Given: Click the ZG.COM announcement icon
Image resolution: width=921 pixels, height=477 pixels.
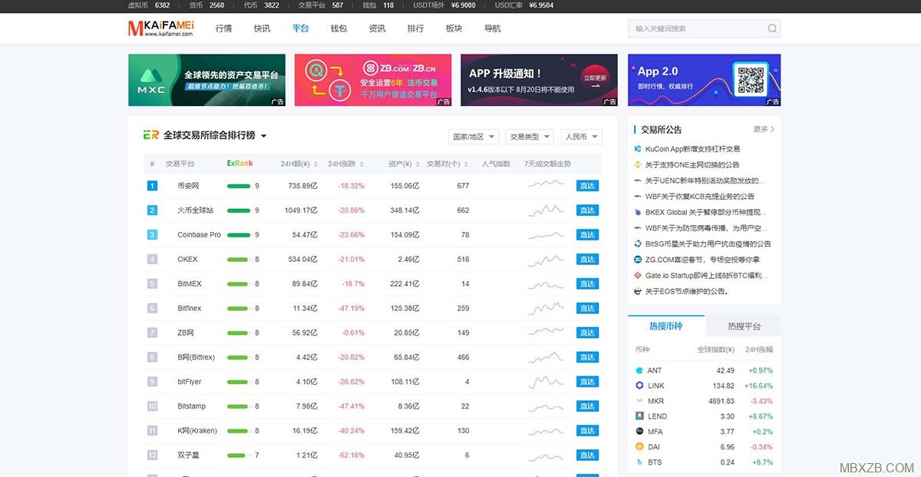Looking at the screenshot, I should [x=638, y=260].
